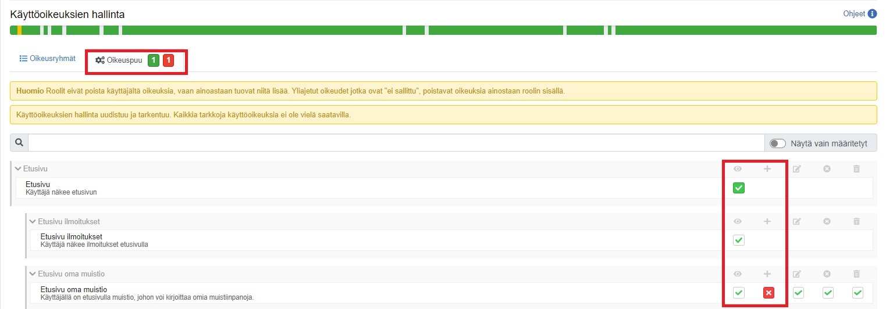Click the yellow segment of progress bar
Image resolution: width=886 pixels, height=309 pixels.
coord(20,30)
